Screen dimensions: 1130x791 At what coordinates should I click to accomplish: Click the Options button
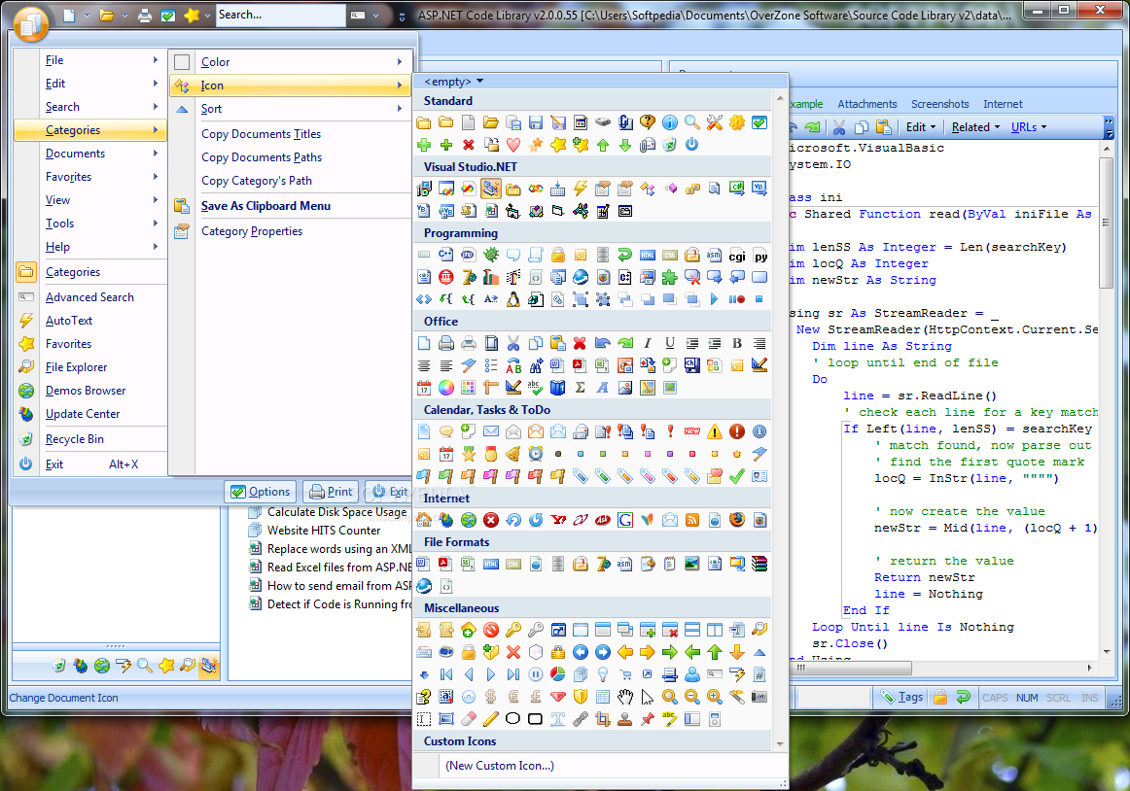pyautogui.click(x=261, y=492)
